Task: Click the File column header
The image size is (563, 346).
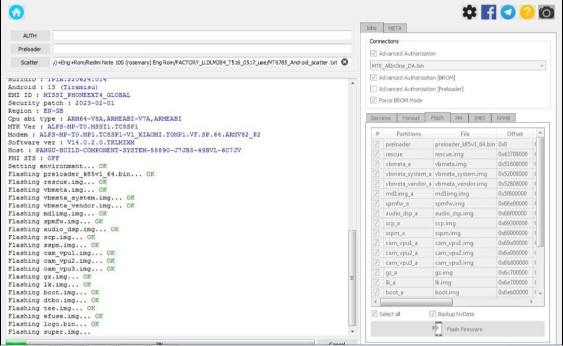Action: point(465,134)
